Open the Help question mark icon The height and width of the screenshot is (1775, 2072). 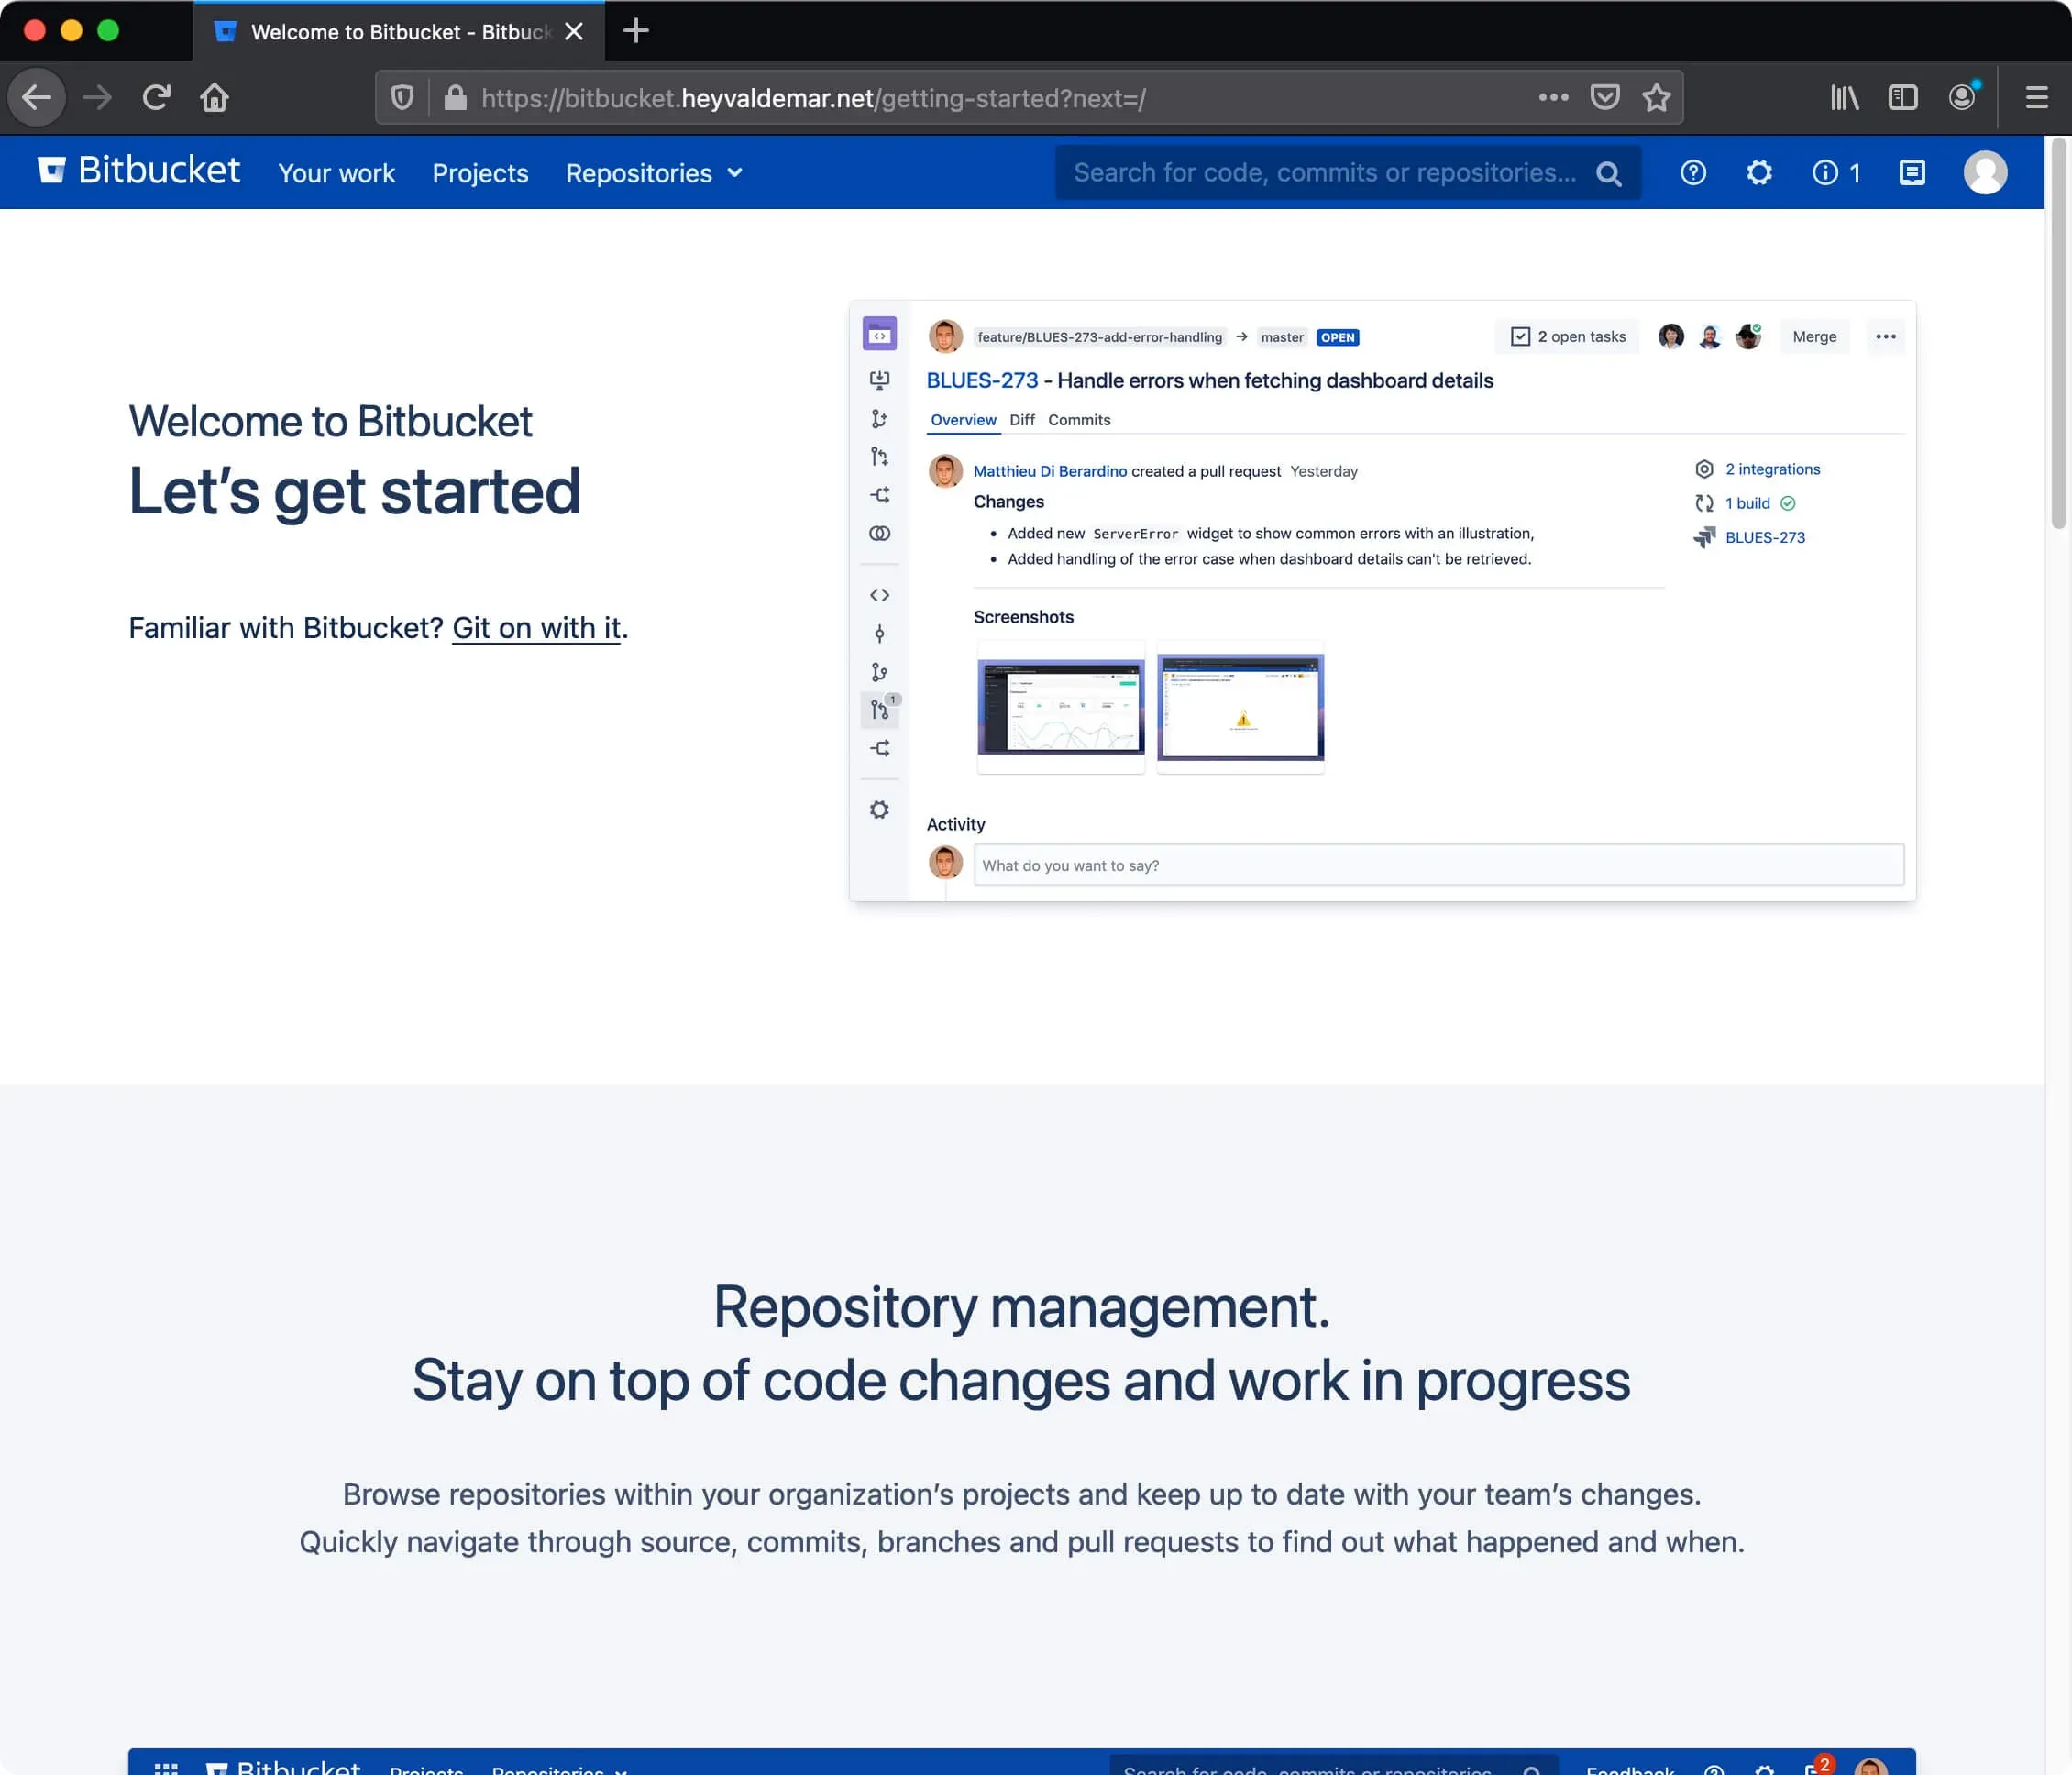pos(1693,173)
